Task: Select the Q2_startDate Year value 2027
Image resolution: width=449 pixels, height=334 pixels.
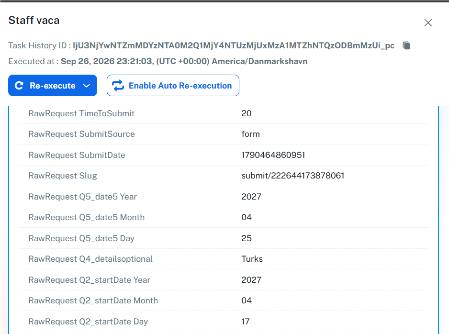Action: pos(251,280)
